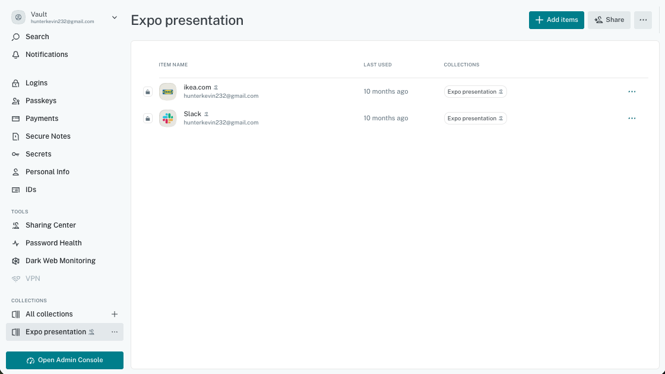Click the Secure Notes document icon
The height and width of the screenshot is (374, 665).
(15, 136)
